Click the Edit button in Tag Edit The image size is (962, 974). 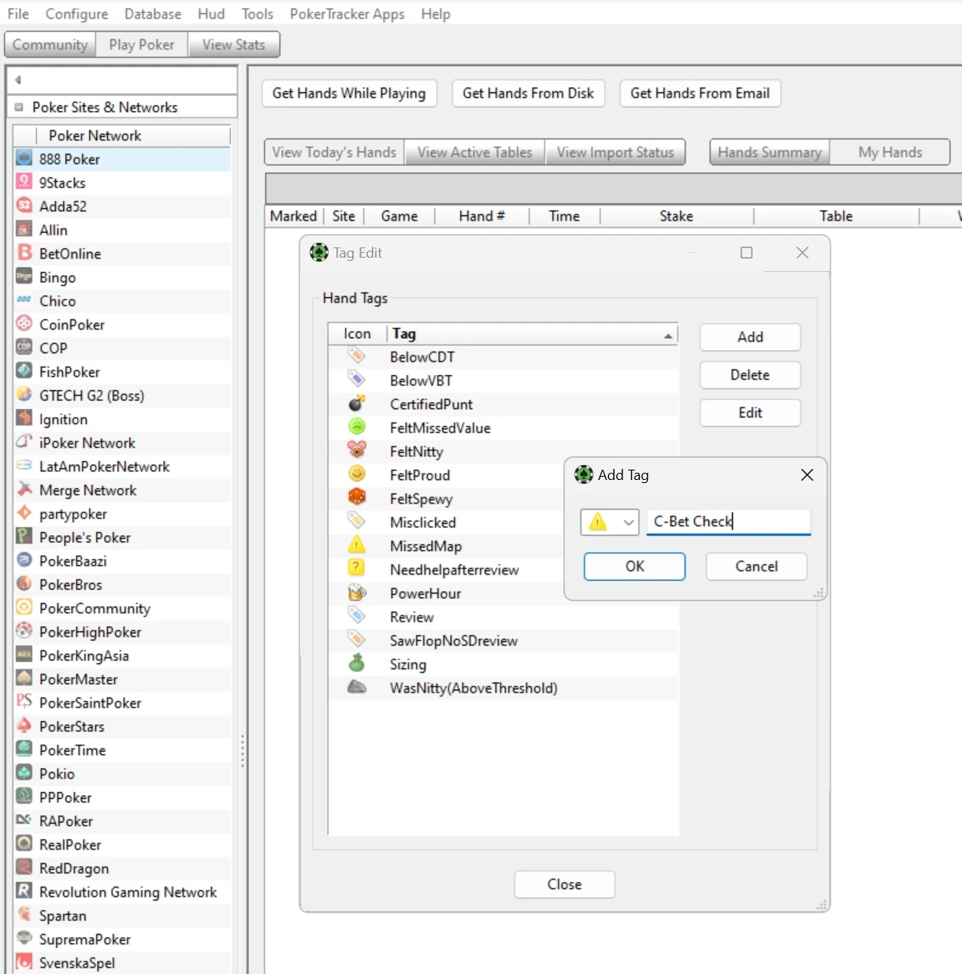(750, 413)
